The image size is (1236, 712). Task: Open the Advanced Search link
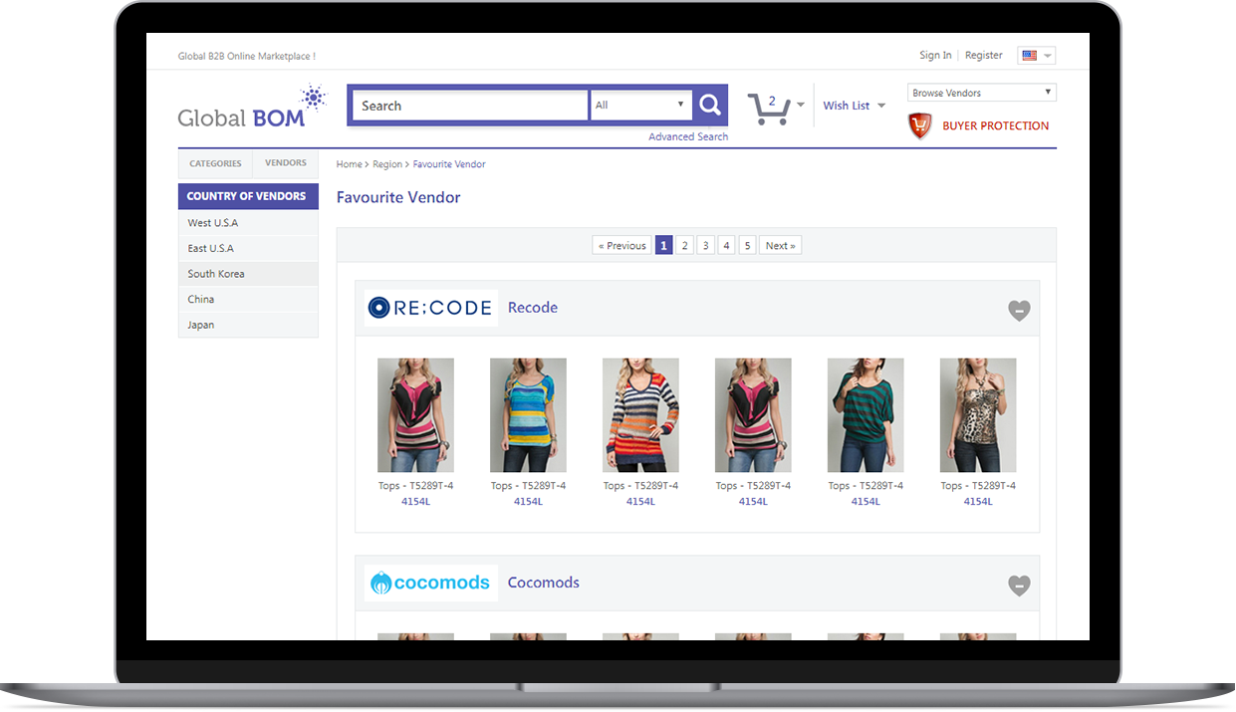688,136
